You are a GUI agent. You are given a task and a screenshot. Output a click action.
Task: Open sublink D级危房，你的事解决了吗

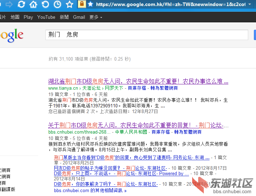coord(106,184)
